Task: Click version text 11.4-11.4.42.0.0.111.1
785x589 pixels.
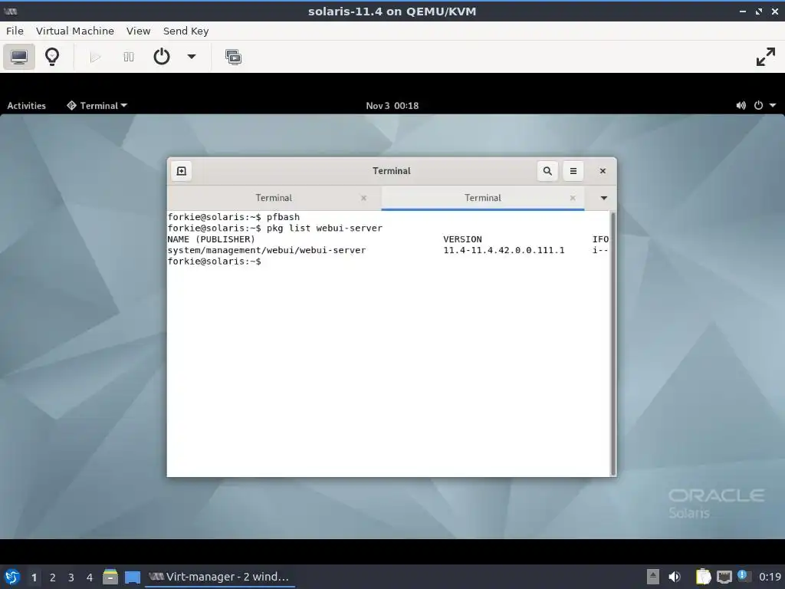Action: 504,250
